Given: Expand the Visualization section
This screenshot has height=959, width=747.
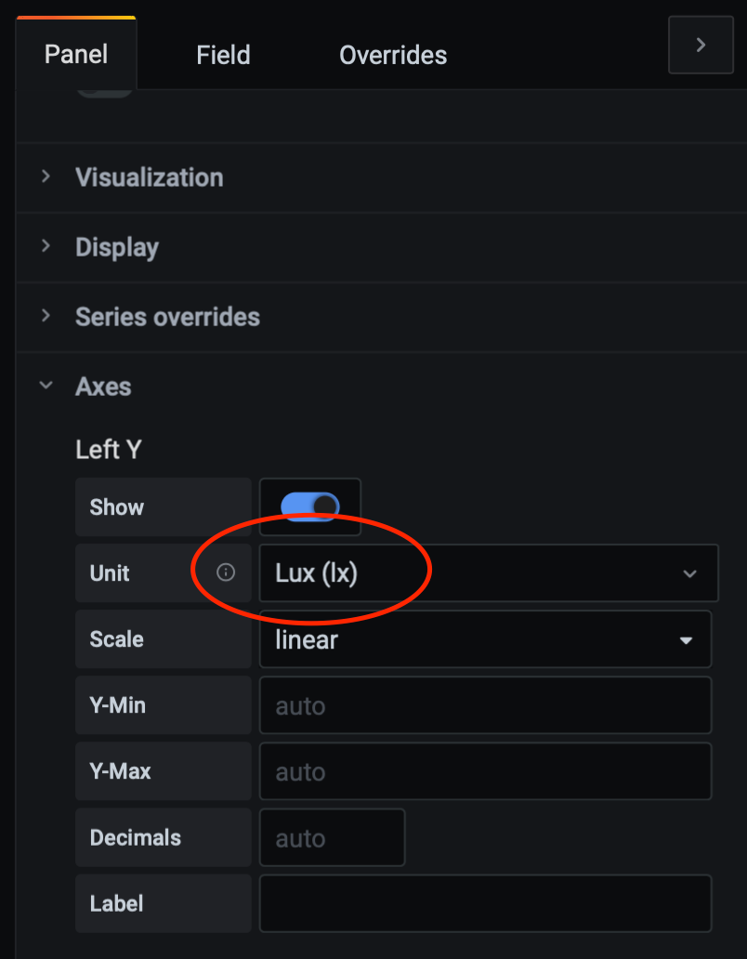Looking at the screenshot, I should [x=149, y=177].
